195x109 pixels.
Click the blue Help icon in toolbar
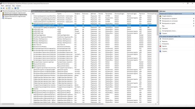point(15,8)
